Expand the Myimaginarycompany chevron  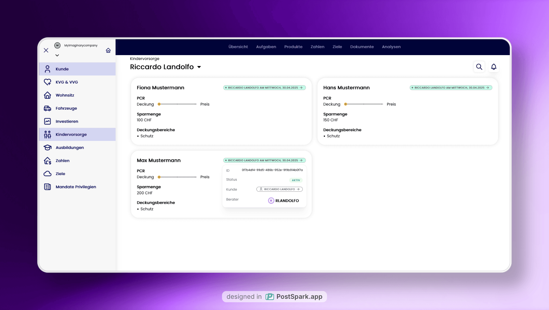(57, 55)
